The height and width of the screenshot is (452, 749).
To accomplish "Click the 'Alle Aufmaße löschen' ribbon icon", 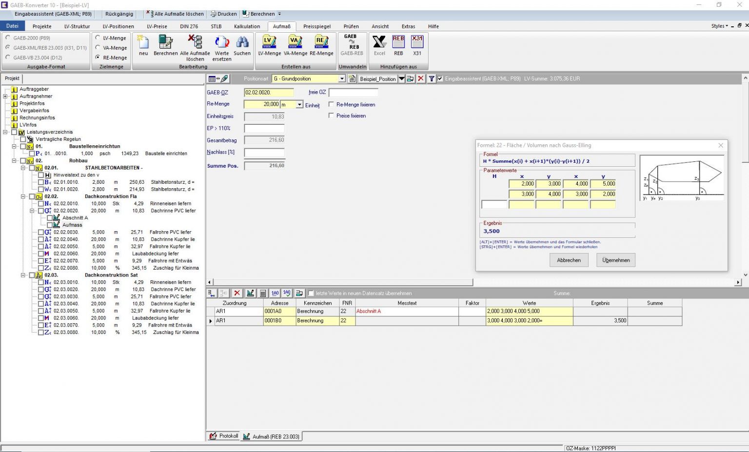I will 195,48.
